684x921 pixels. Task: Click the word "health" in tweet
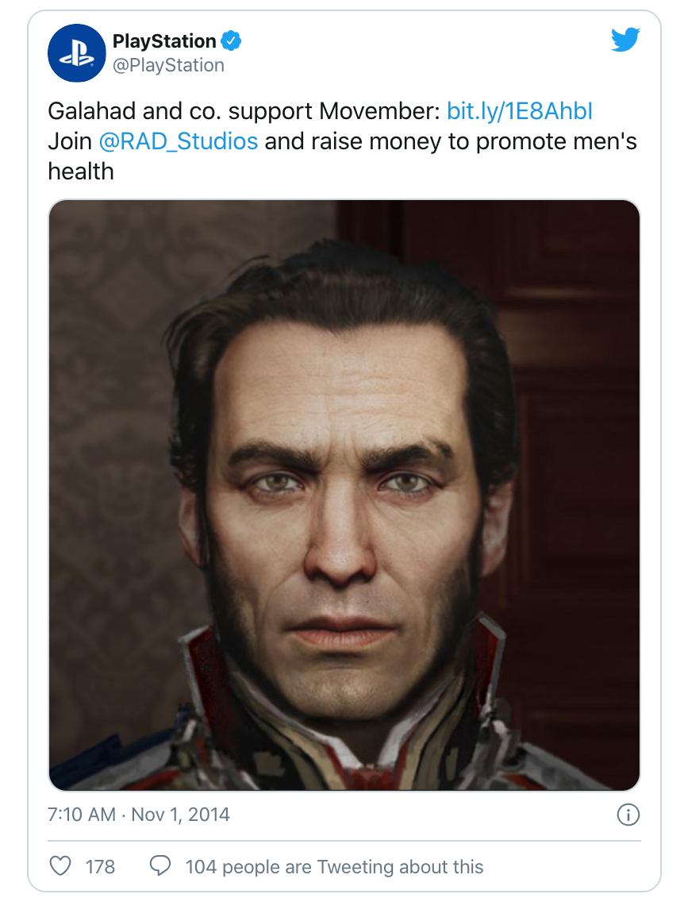pyautogui.click(x=81, y=171)
